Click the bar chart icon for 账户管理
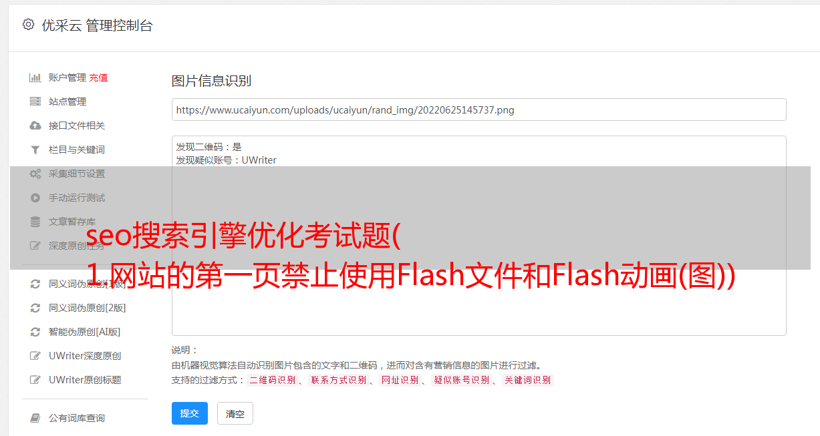The image size is (820, 436). 35,77
